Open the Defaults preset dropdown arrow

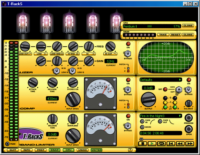tap(180, 80)
